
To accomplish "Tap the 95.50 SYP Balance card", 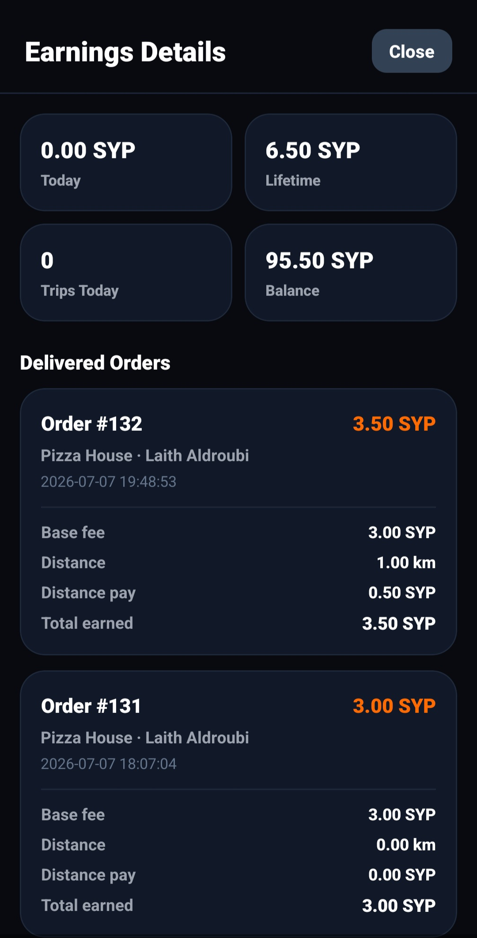I will point(351,272).
